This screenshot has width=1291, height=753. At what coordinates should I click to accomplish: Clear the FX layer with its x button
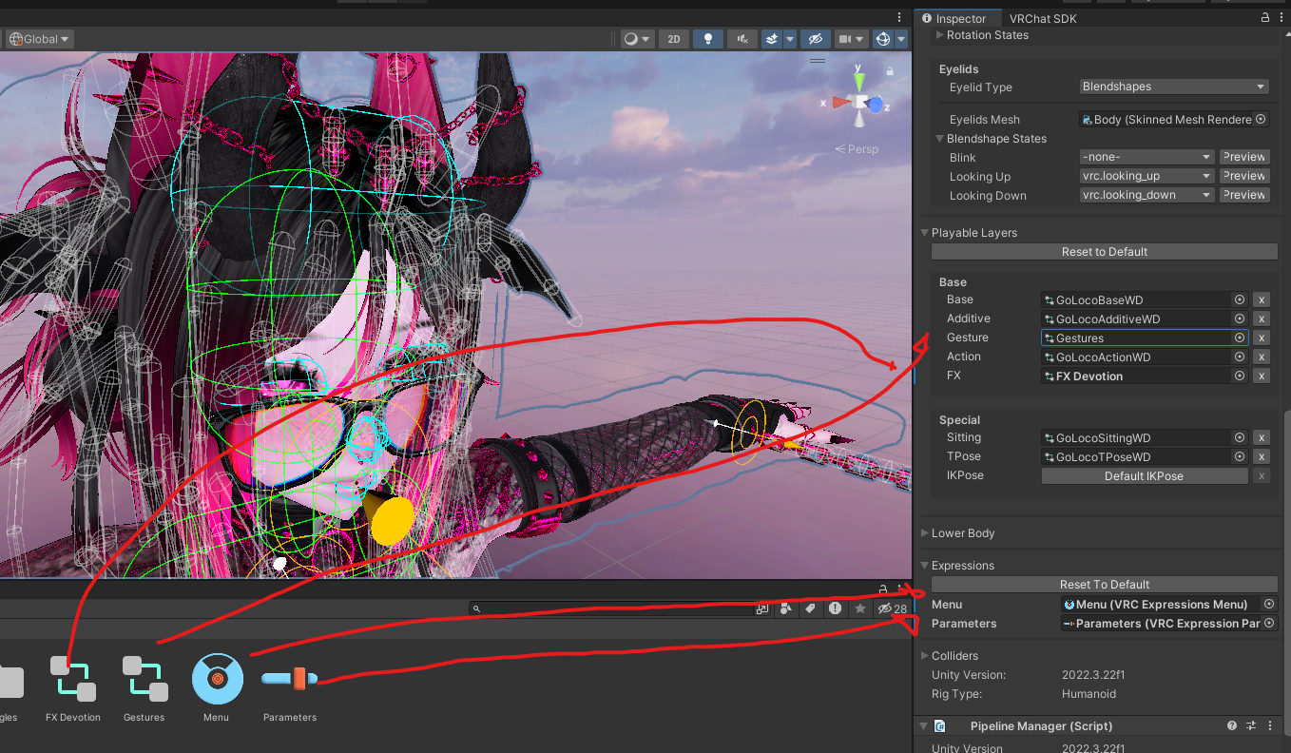tap(1261, 376)
